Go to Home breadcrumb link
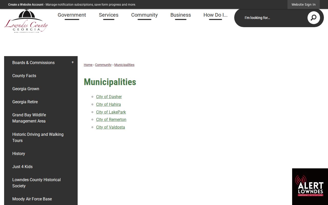Viewport: 328px width, 205px height. click(x=88, y=65)
